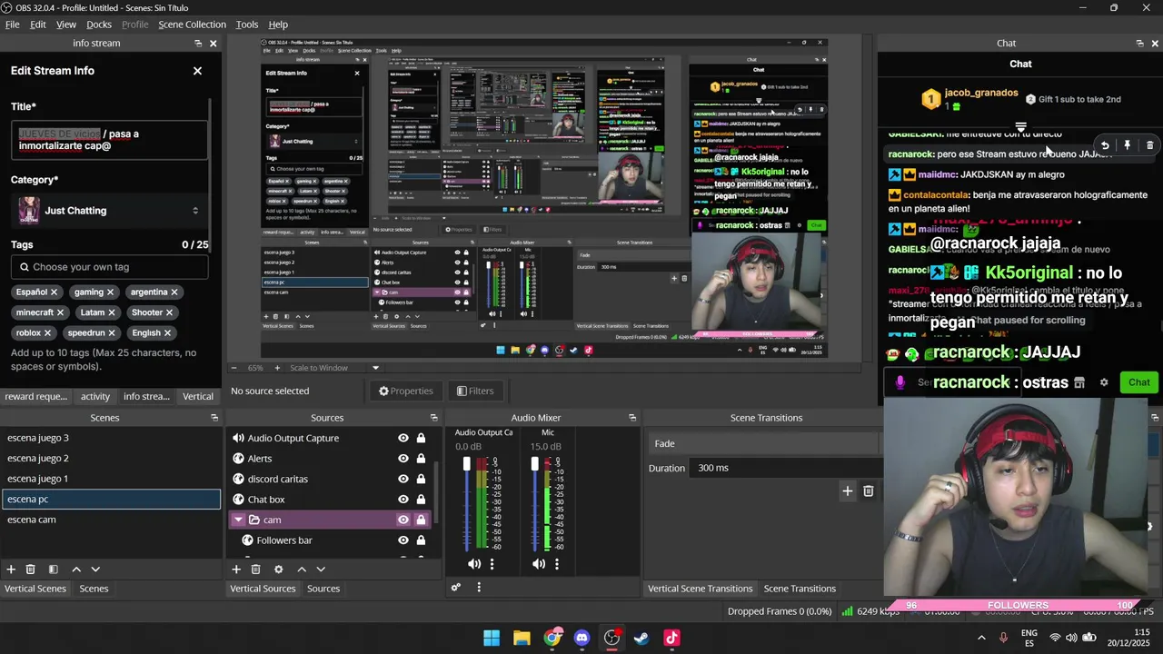Add a new scene with the plus icon

click(x=11, y=569)
